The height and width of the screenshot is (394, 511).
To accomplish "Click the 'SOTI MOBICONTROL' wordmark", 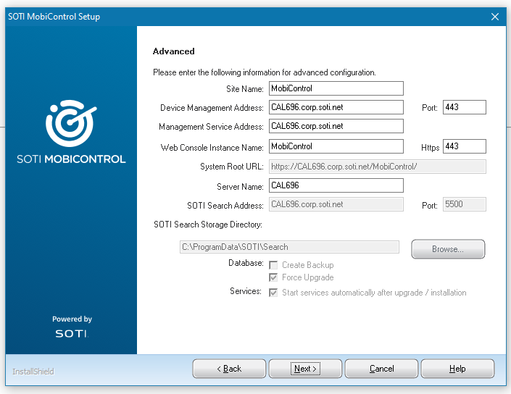I will click(x=71, y=159).
